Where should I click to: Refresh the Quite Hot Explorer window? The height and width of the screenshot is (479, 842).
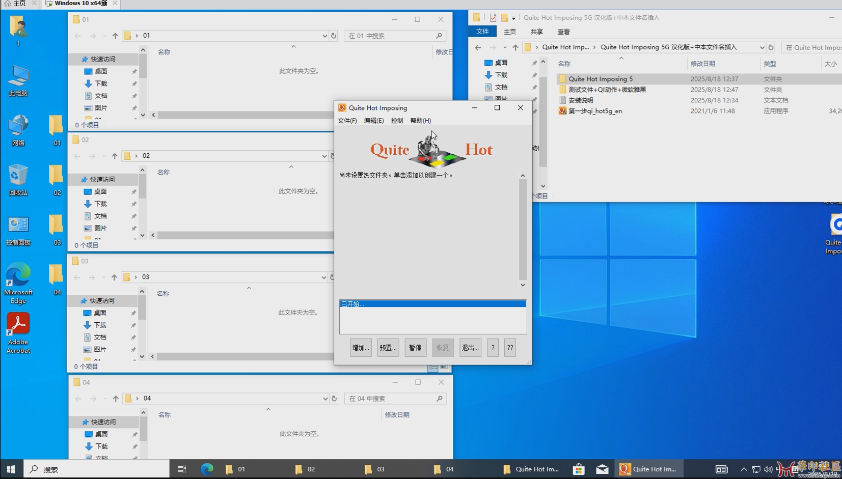771,47
